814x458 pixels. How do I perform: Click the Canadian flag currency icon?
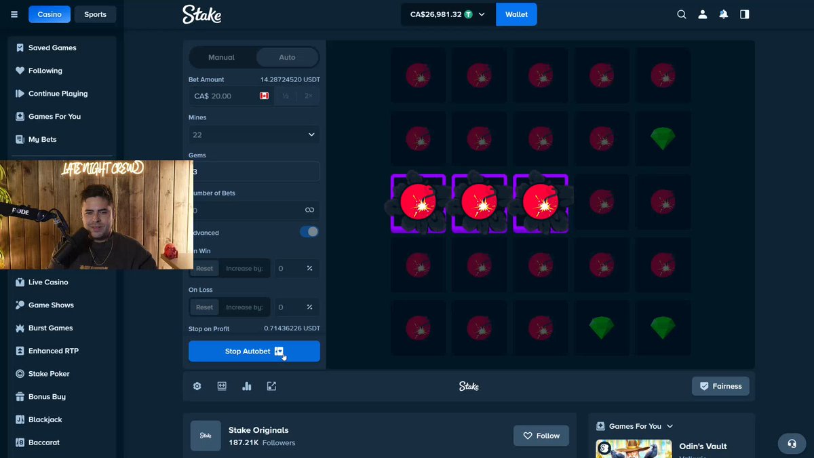pos(265,96)
